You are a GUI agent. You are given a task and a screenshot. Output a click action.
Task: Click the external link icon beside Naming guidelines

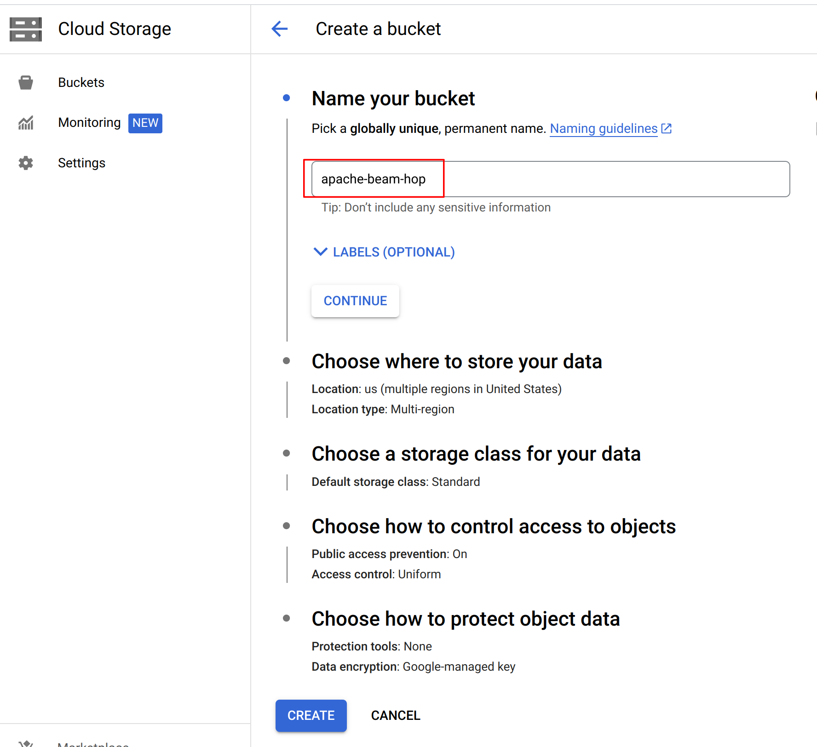[667, 129]
